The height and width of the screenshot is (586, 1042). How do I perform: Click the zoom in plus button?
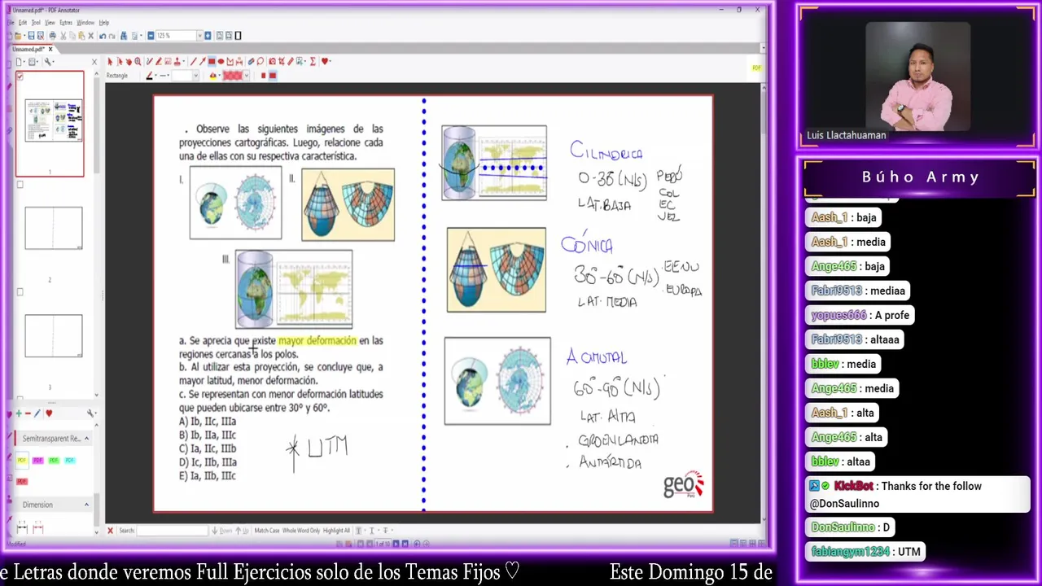click(x=208, y=36)
